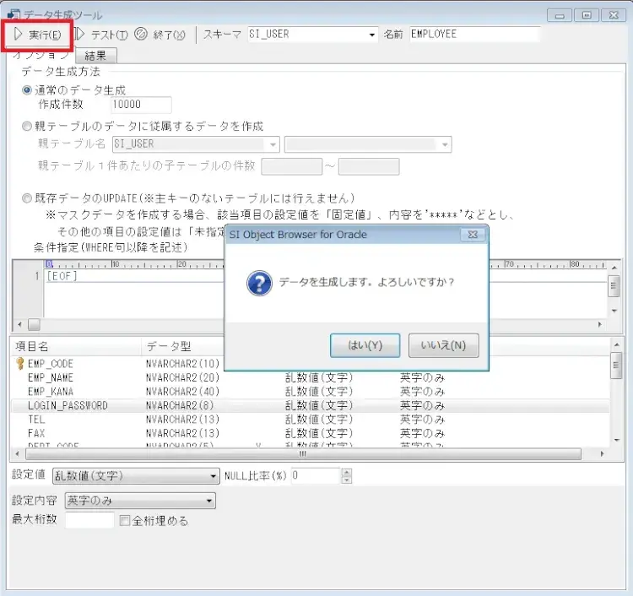
Task: Close the SI Object Browser dialog
Action: [472, 234]
